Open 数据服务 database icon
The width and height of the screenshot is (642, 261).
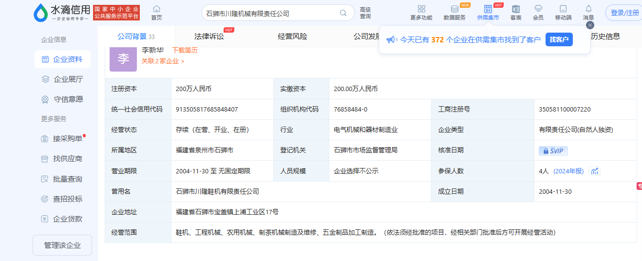[x=454, y=9]
